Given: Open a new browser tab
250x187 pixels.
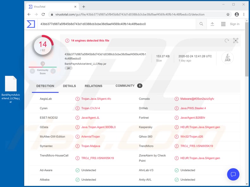Looking at the screenshot, I should pos(84,7).
